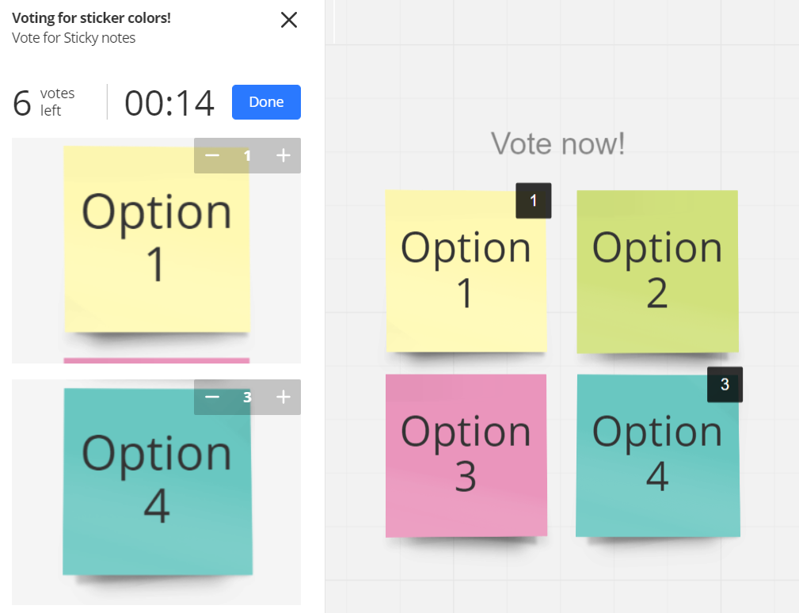
Task: Click the Option 1 vote count in panel
Action: click(x=247, y=156)
